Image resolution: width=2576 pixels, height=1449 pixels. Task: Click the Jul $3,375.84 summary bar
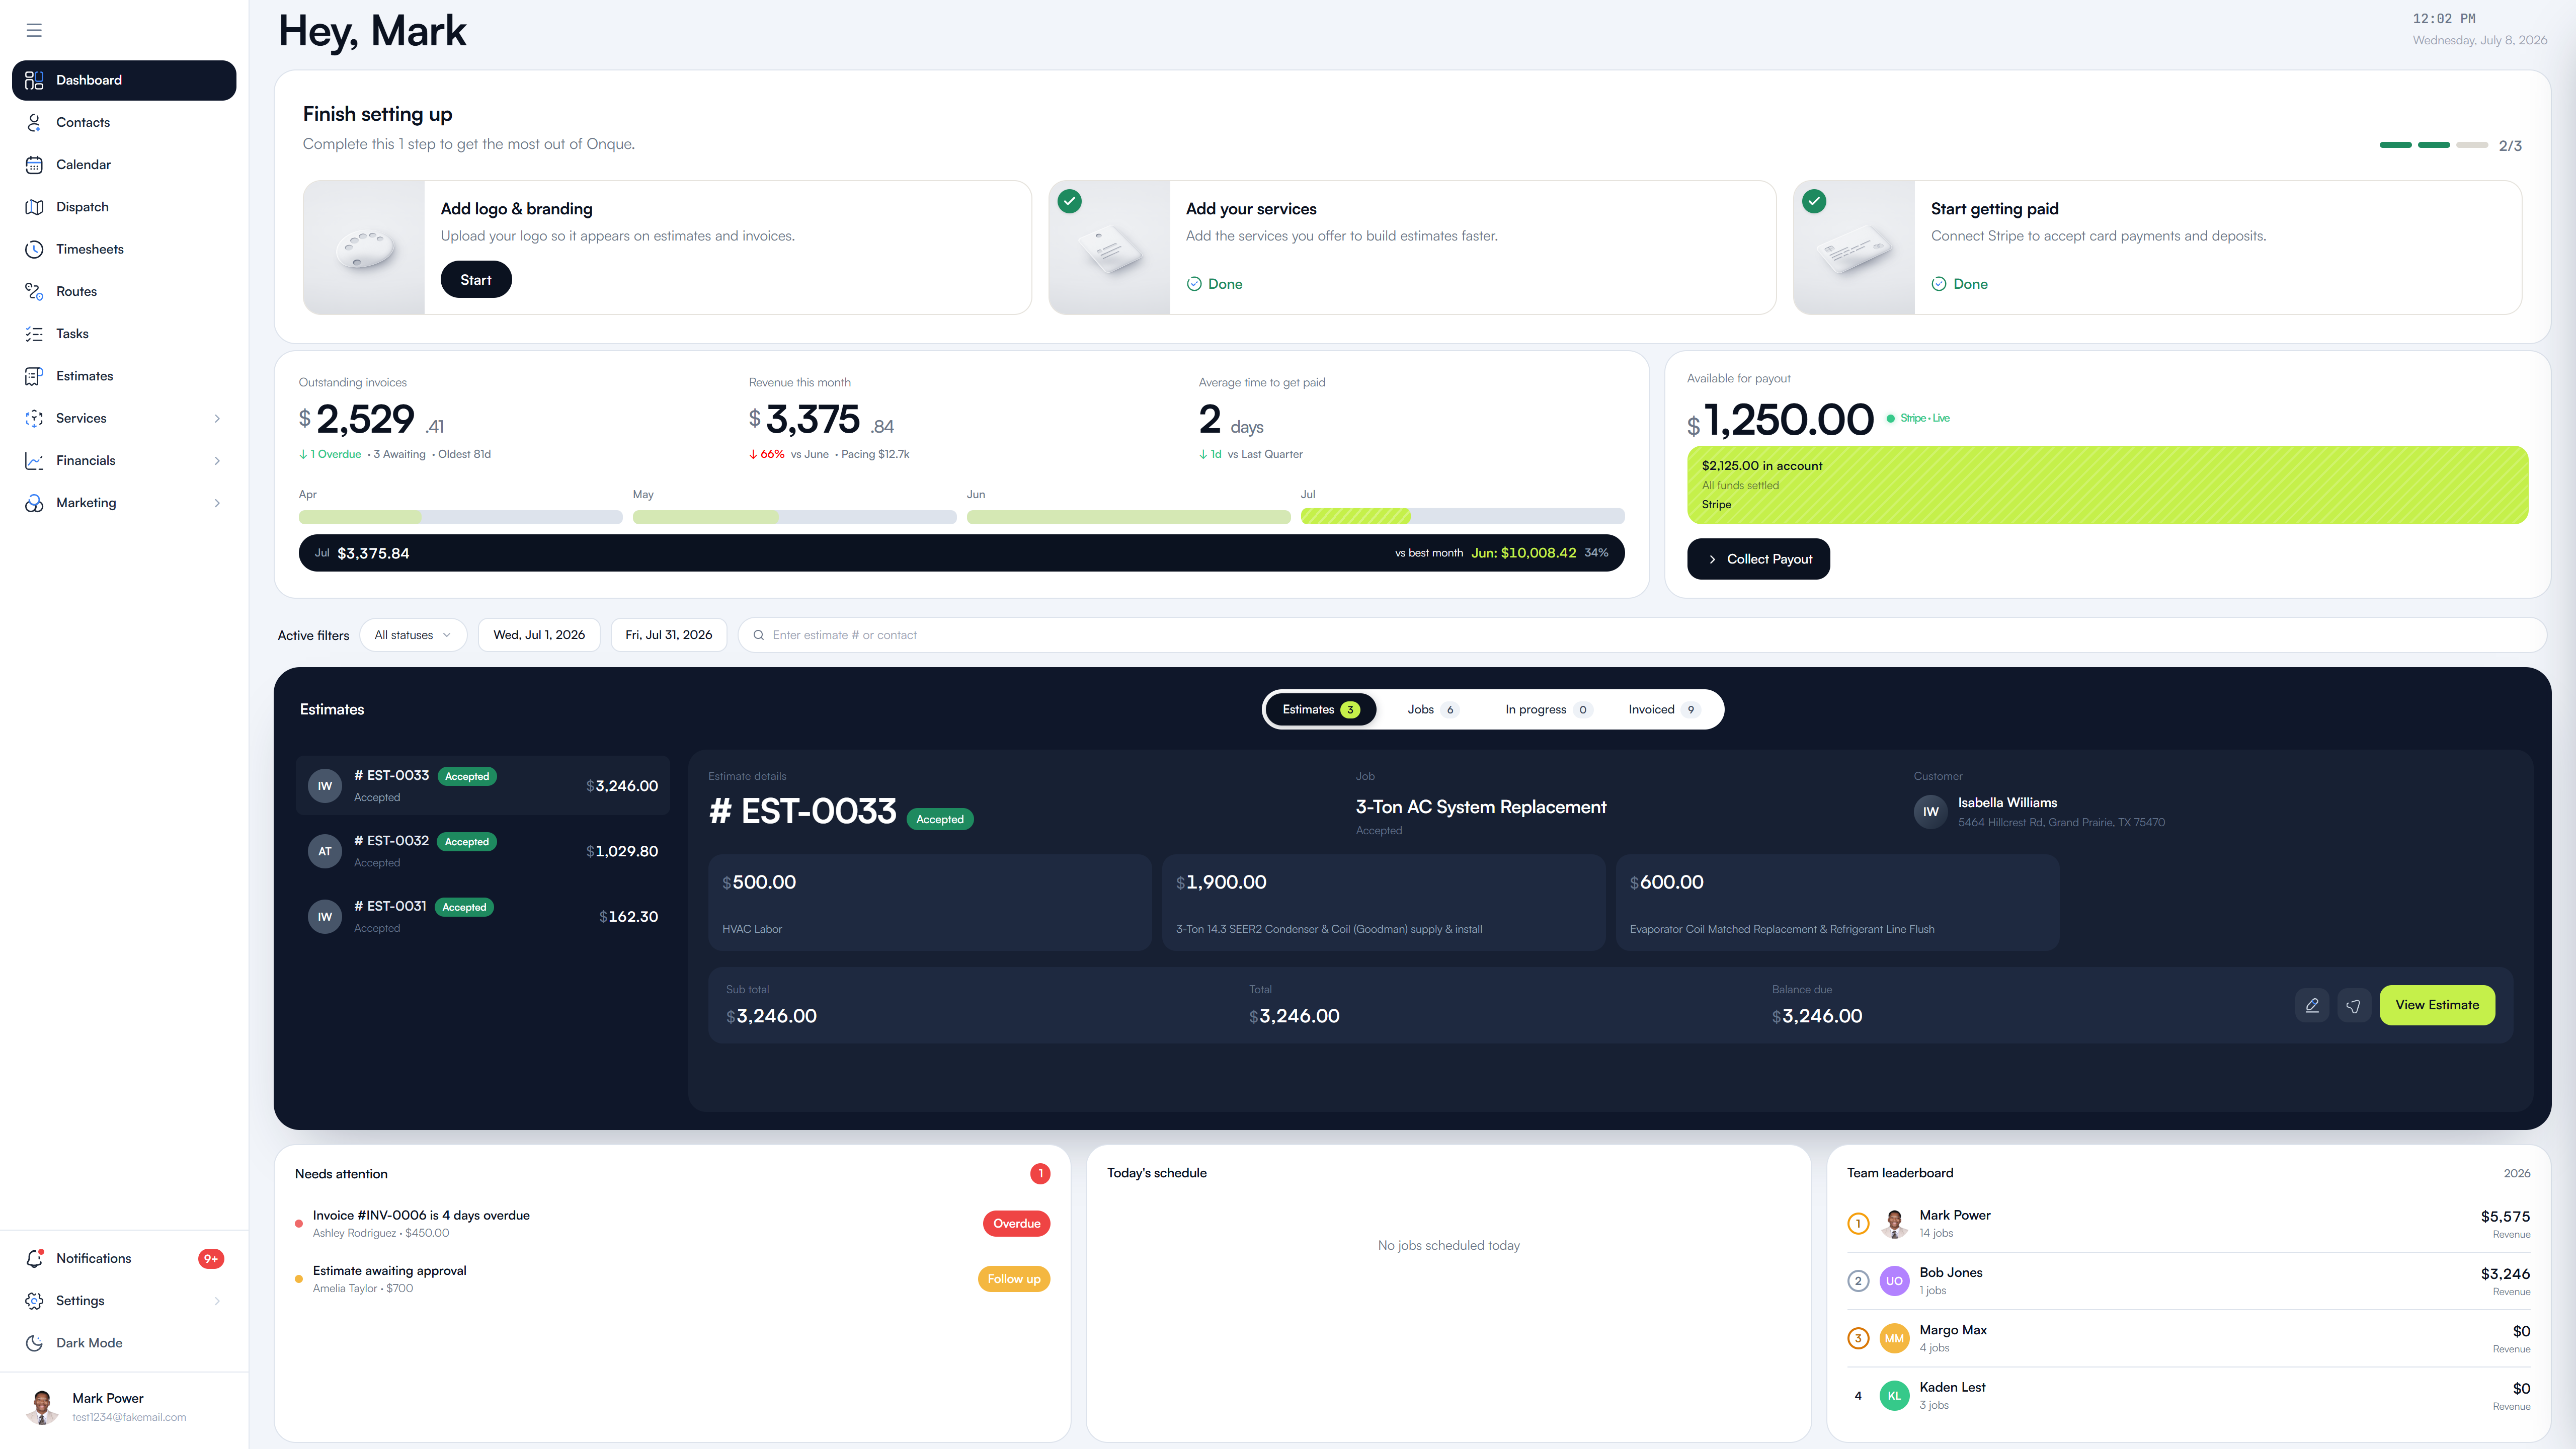(961, 553)
